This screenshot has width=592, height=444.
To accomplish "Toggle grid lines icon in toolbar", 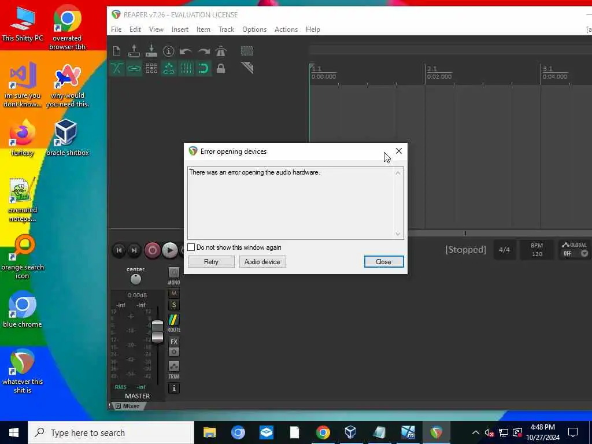I will [x=186, y=68].
